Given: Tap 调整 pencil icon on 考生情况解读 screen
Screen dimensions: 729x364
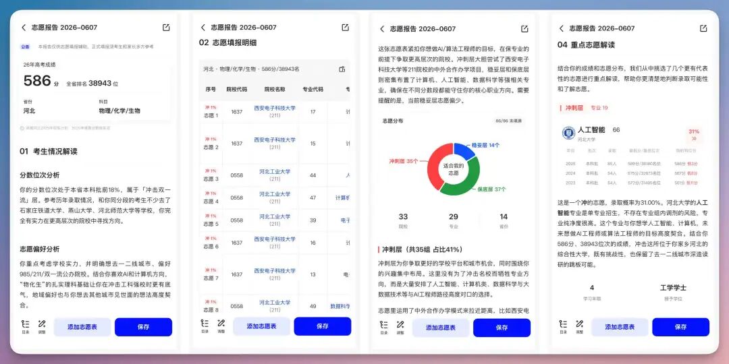Looking at the screenshot, I should (x=42, y=326).
